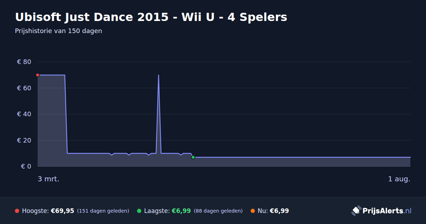426x224 pixels.
Task: Click the PrijsAlerts tag logo icon
Action: pos(356,211)
